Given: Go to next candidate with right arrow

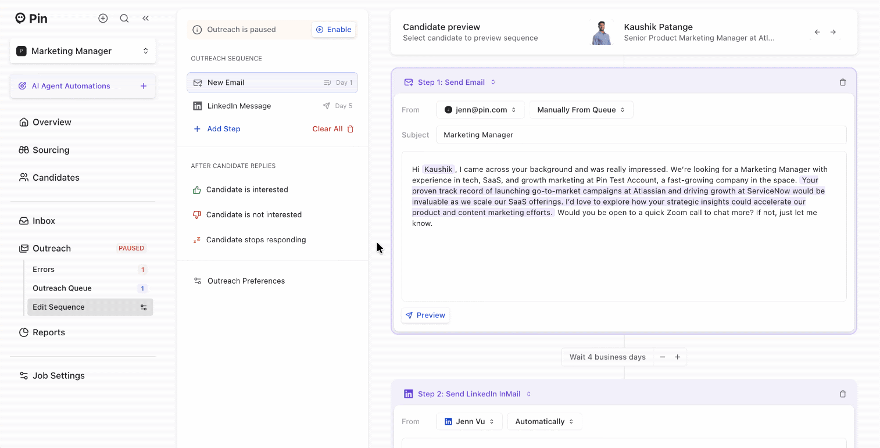Looking at the screenshot, I should pyautogui.click(x=833, y=33).
